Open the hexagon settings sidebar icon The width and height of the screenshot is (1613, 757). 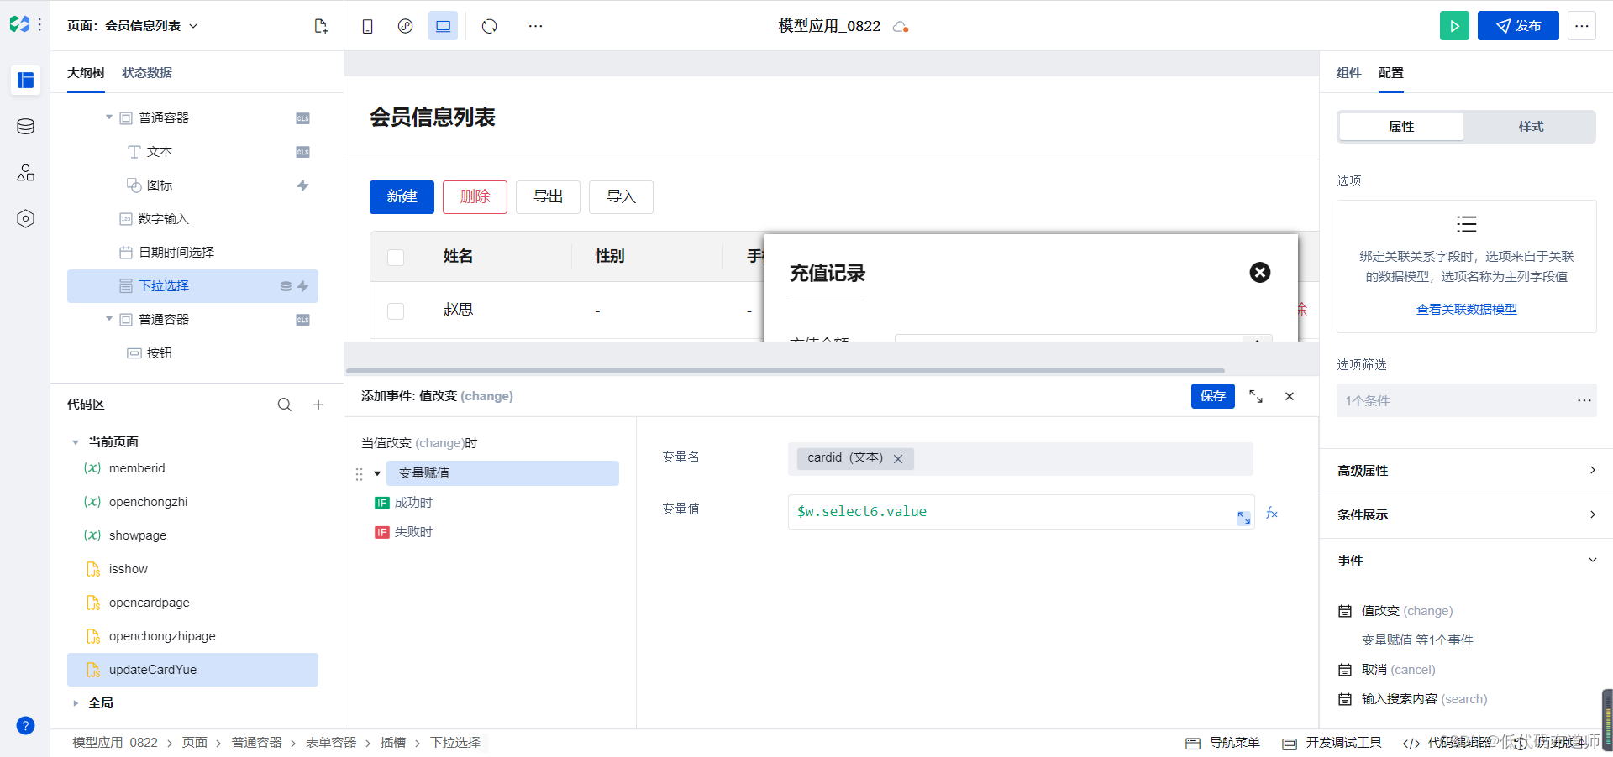pyautogui.click(x=25, y=219)
